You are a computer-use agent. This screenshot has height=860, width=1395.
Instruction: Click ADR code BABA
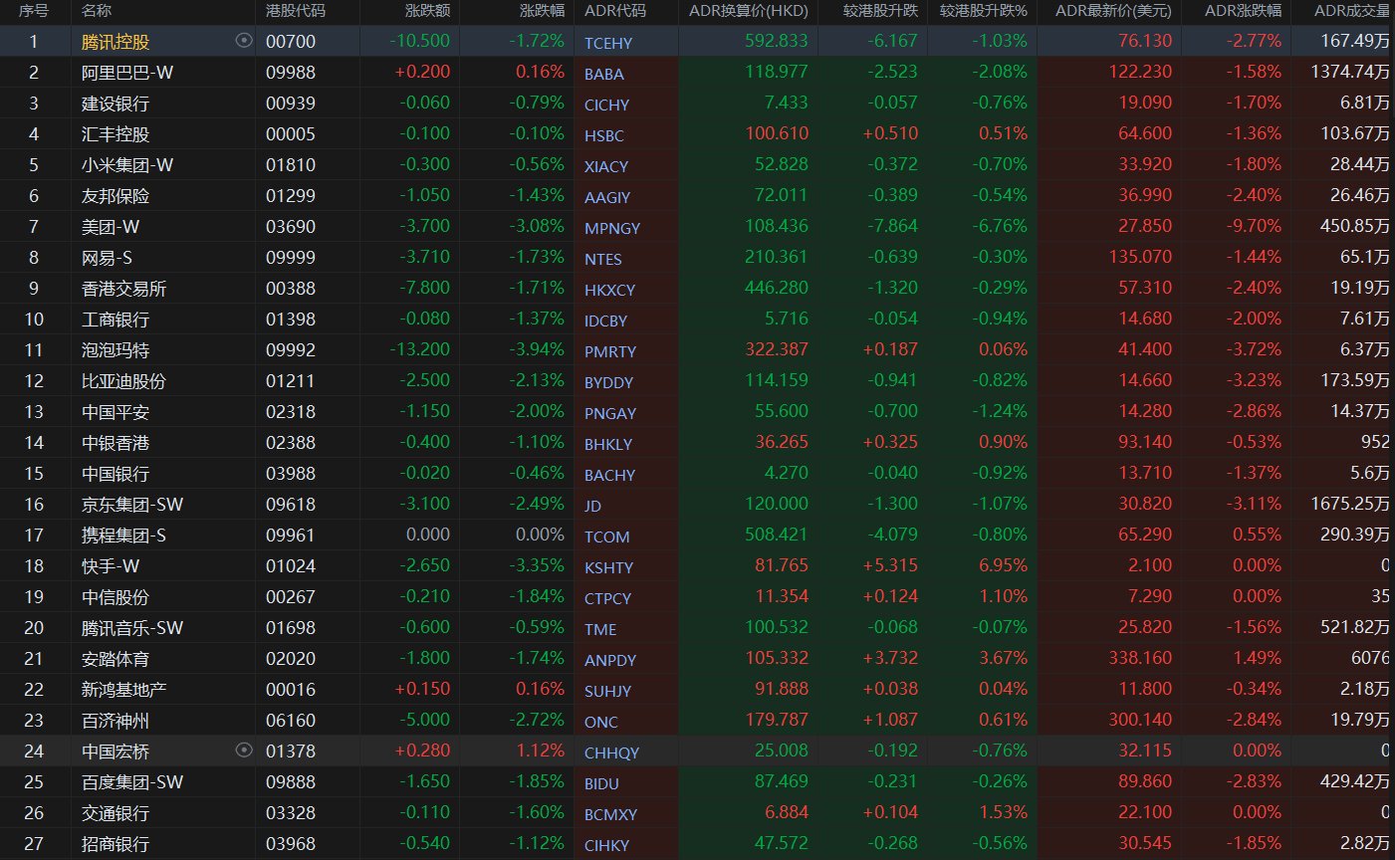604,74
